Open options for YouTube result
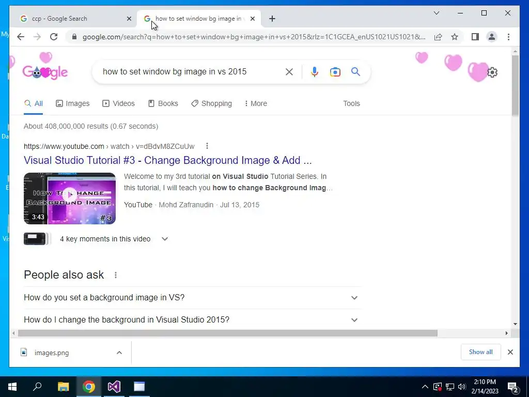 [207, 146]
